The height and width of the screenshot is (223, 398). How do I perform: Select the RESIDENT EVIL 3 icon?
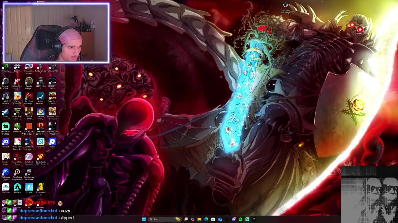(x=52, y=83)
